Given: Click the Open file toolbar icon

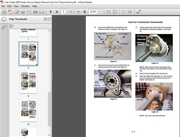Looking at the screenshot, I should [4, 12].
